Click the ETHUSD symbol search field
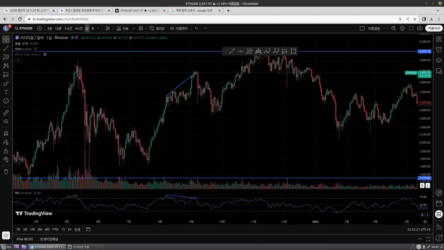 pos(23,28)
